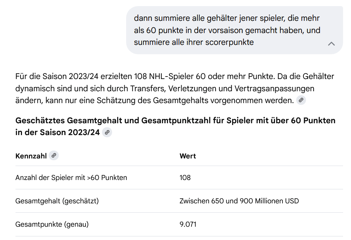Image resolution: width=351 pixels, height=240 pixels.
Task: Click the value 108 in the table
Action: [x=185, y=177]
